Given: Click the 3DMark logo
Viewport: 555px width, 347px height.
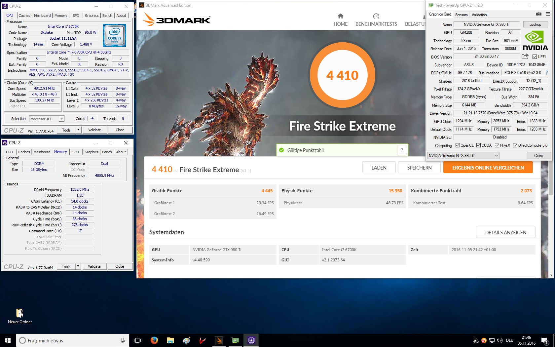Looking at the screenshot, I should point(177,19).
